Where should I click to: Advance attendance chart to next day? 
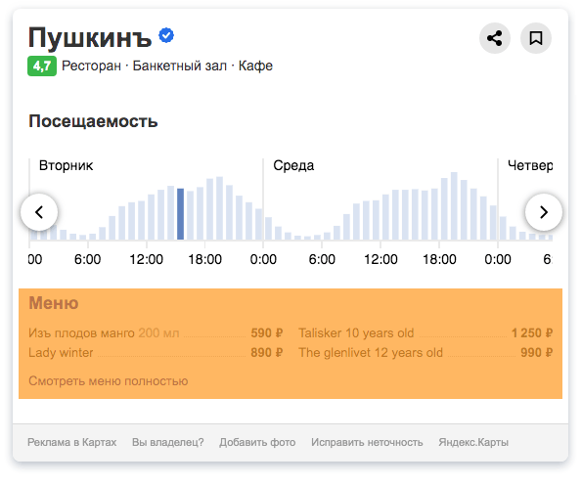[x=544, y=212]
